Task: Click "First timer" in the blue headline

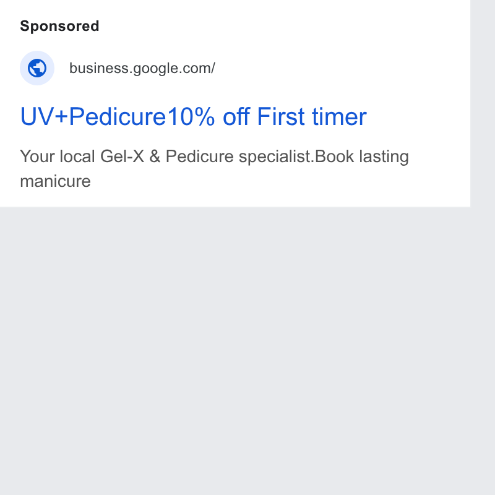Action: coord(312,117)
